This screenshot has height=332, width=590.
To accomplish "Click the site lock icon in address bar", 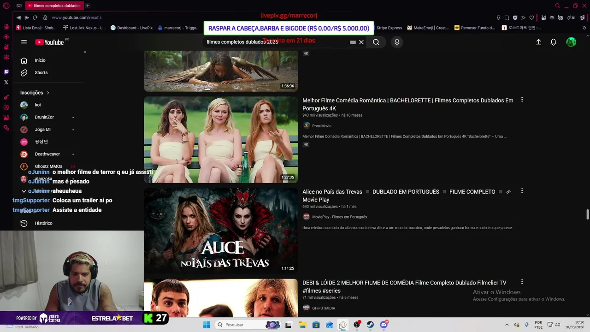I will [x=45, y=18].
